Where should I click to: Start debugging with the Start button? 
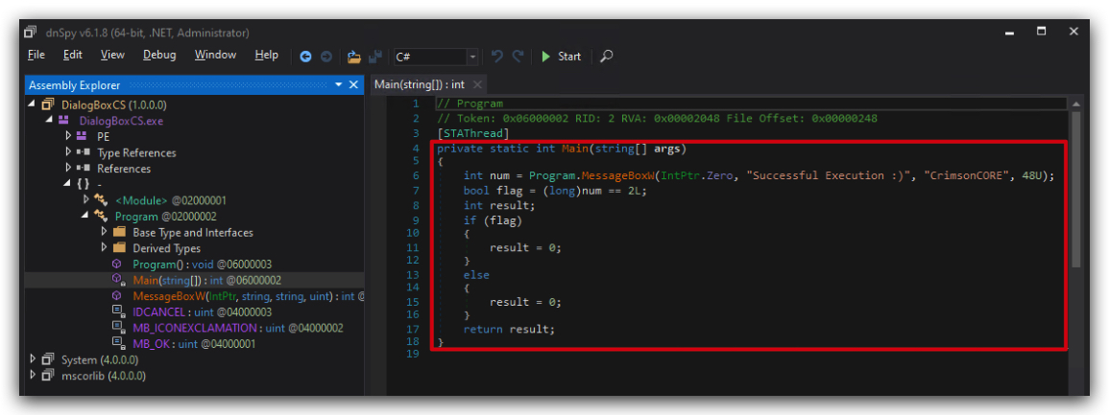coord(561,57)
